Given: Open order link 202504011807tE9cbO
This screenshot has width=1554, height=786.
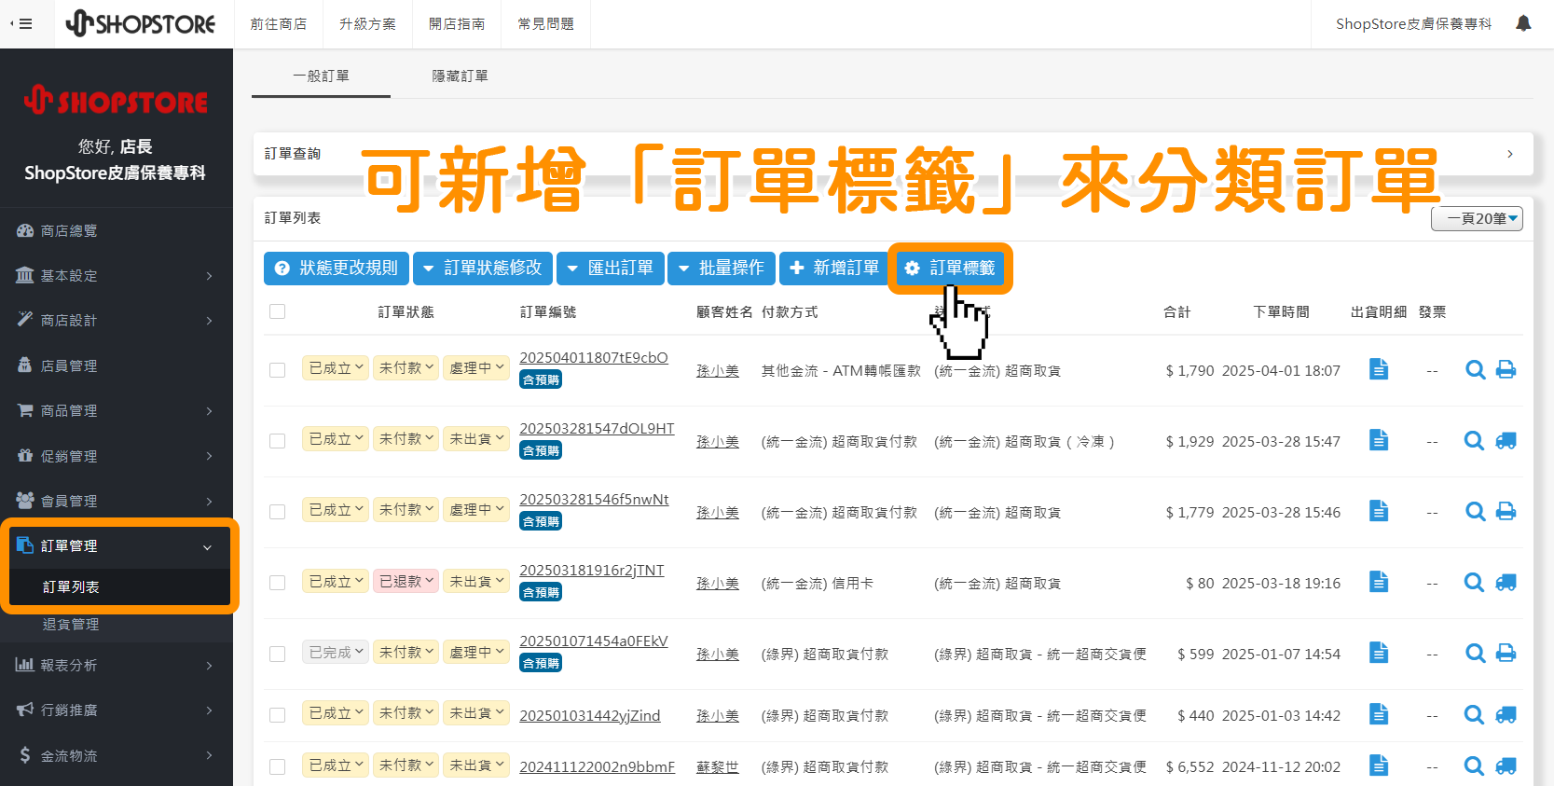Looking at the screenshot, I should [594, 358].
